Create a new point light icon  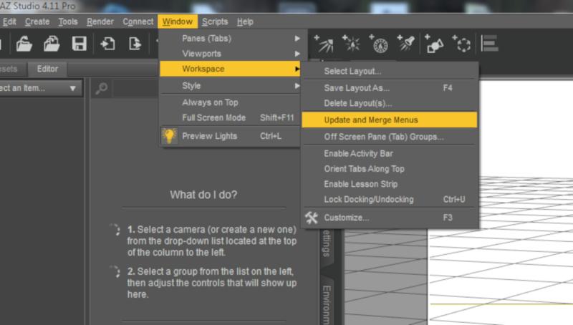tap(351, 44)
